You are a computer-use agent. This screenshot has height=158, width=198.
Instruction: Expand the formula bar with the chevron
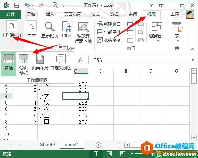pos(193,60)
